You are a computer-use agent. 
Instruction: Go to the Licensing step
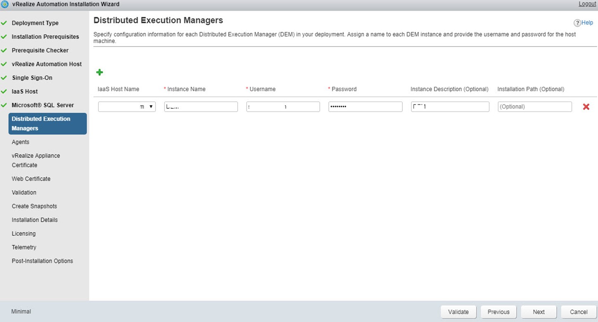point(24,233)
